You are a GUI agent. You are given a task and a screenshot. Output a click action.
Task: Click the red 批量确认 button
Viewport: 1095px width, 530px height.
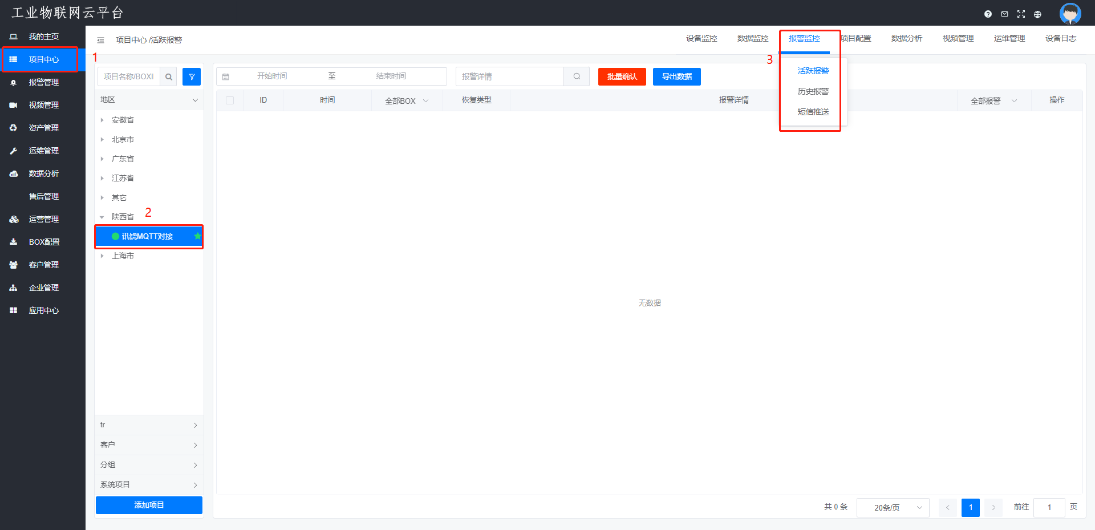622,76
